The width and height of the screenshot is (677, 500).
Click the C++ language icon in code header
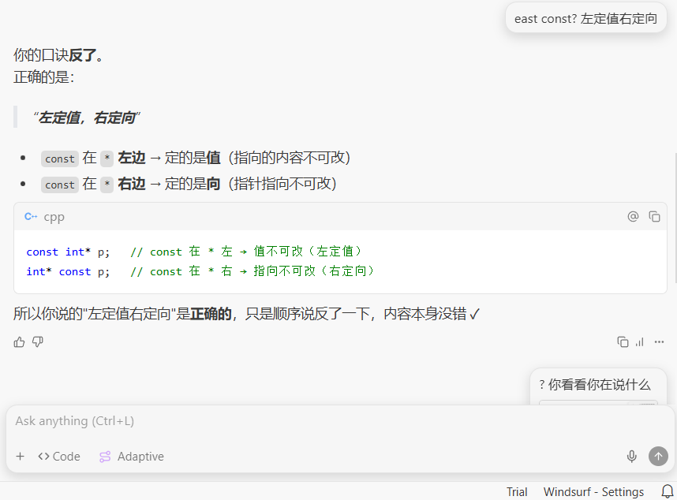pos(31,216)
